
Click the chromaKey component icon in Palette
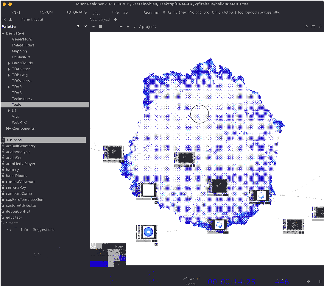click(x=3, y=188)
